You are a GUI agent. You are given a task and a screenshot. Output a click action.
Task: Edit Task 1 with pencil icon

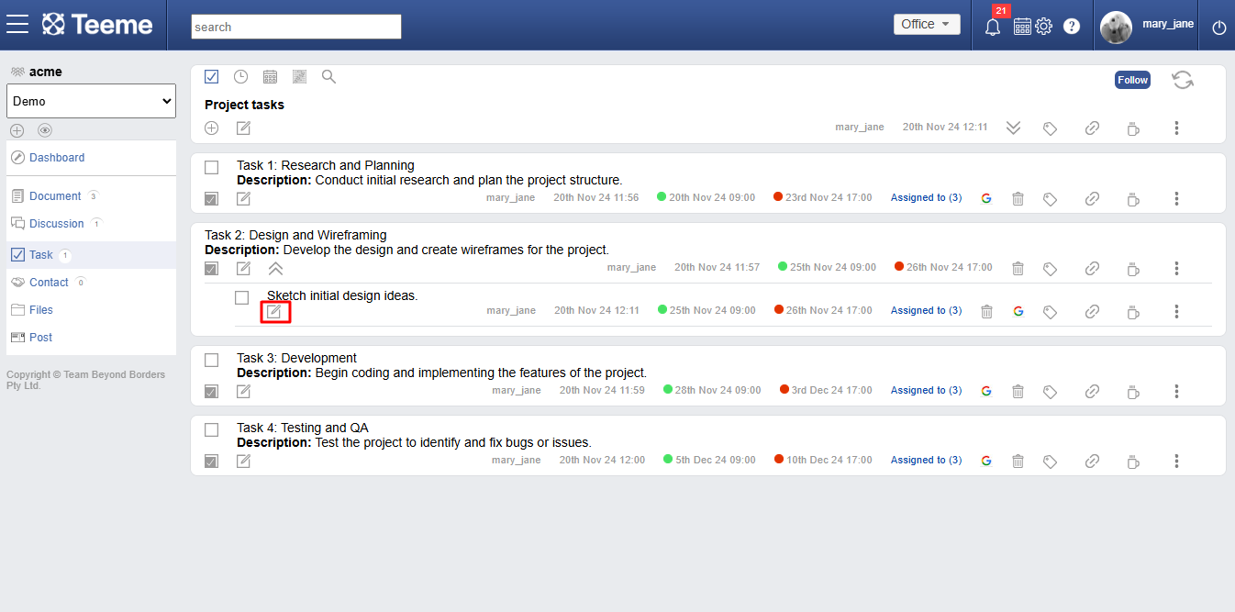click(243, 198)
